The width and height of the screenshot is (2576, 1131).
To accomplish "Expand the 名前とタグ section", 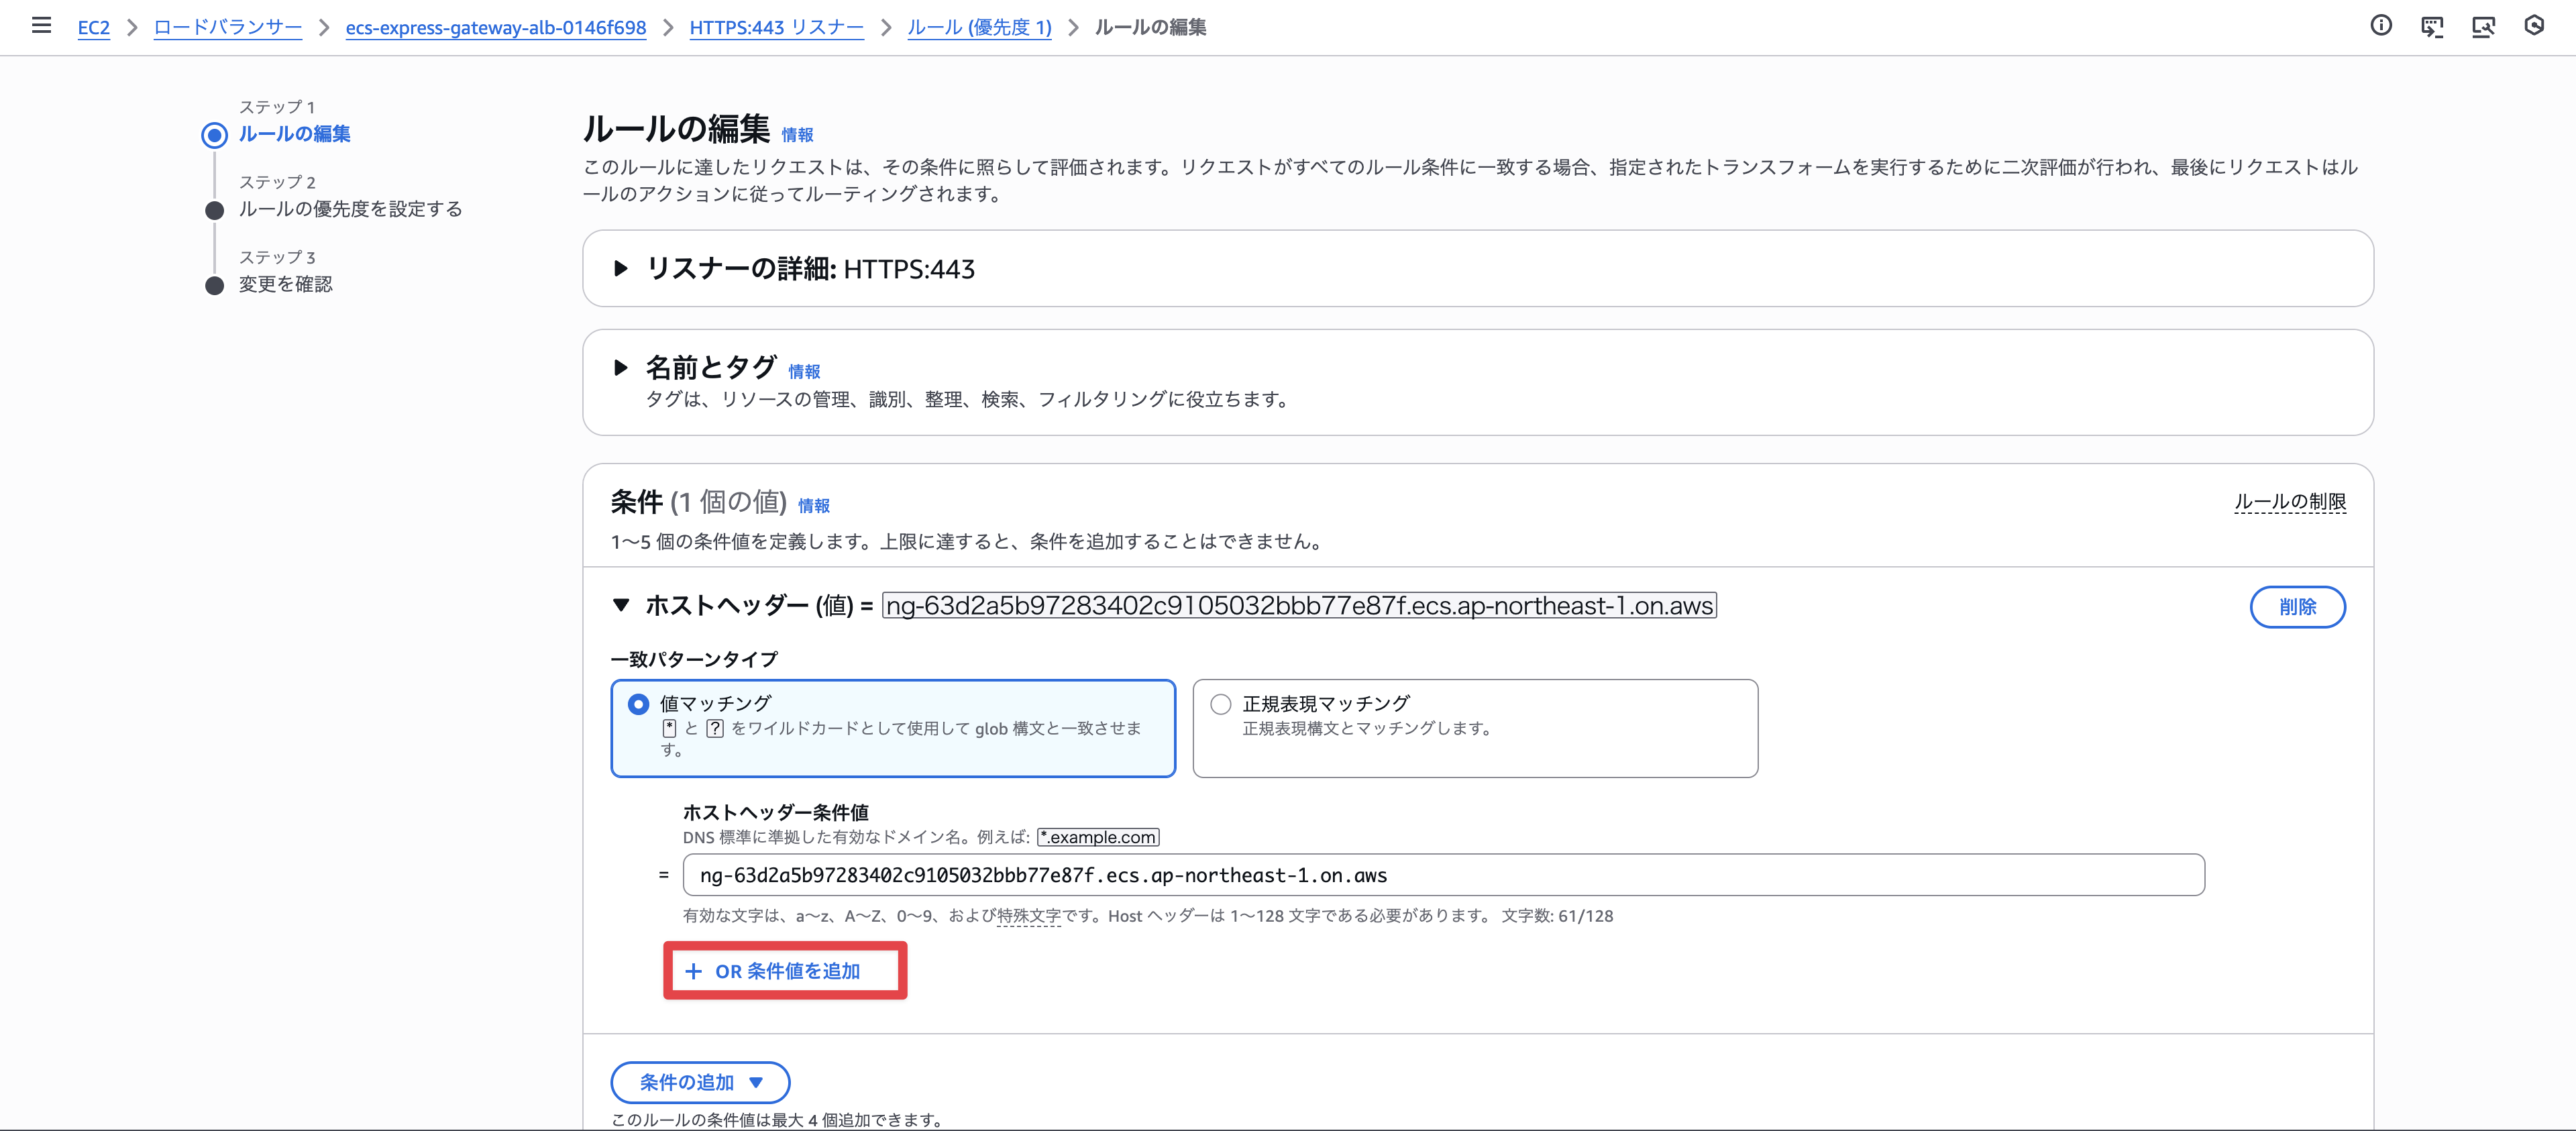I will click(620, 368).
